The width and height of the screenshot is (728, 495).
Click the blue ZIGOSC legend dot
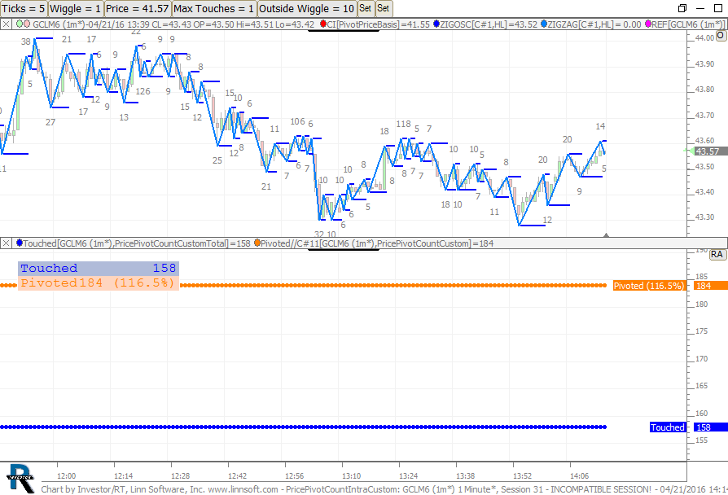click(436, 24)
